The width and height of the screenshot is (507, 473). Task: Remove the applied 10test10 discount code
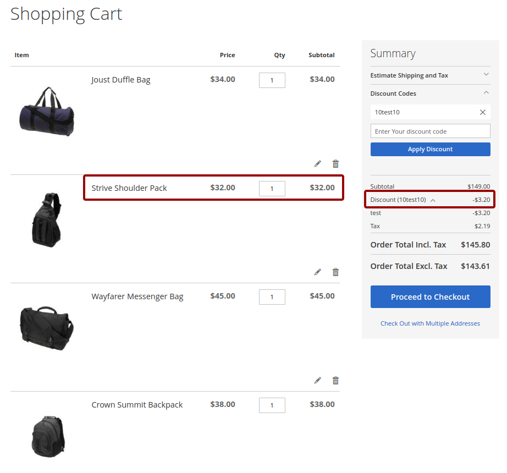[483, 112]
